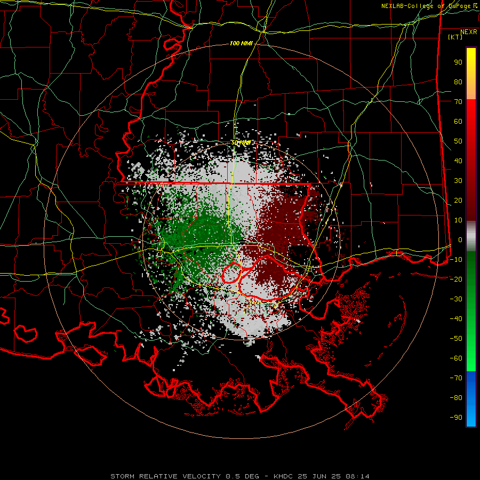Click the 40 value on color scale
The height and width of the screenshot is (480, 480).
pos(458,161)
